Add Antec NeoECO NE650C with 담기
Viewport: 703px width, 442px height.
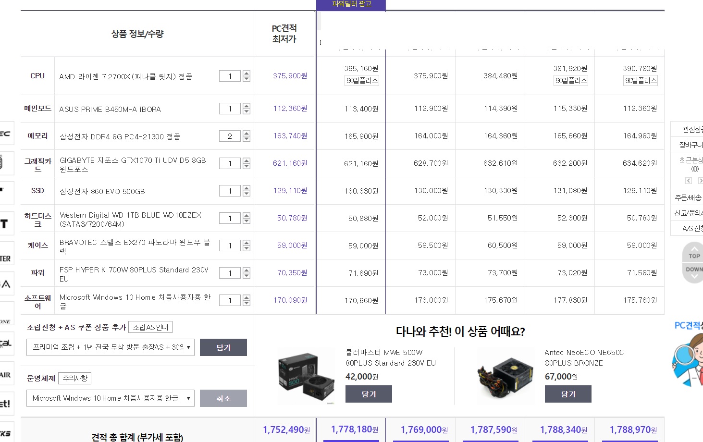tap(568, 394)
